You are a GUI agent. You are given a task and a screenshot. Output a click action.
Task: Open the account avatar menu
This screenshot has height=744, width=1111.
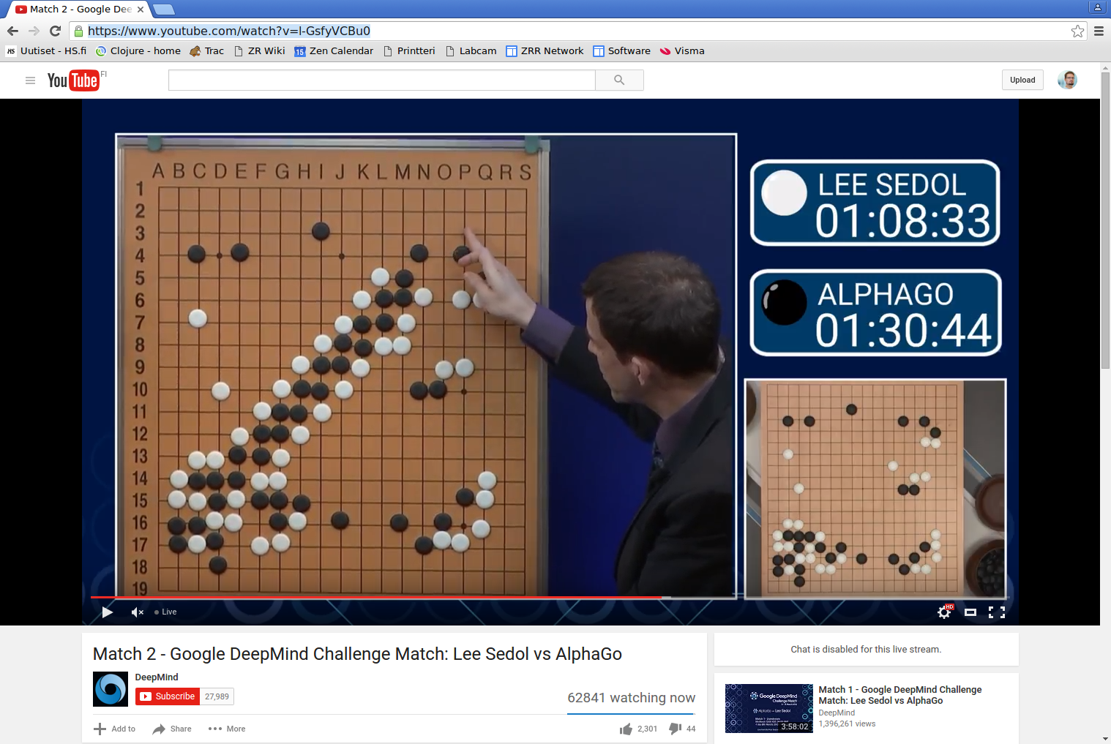(1067, 80)
